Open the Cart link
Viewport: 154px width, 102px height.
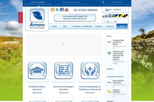click(108, 22)
